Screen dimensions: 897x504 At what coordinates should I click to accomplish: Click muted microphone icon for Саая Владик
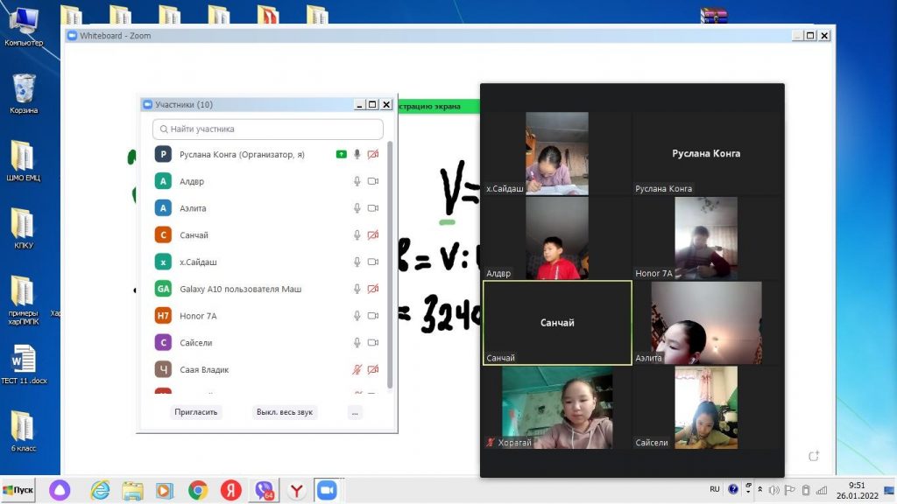point(357,369)
